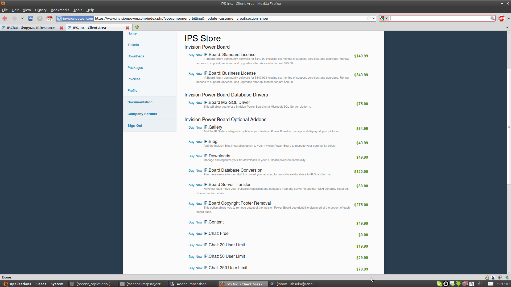
Task: Buy Now for IP.Chat: 50 User Limit
Action: (x=195, y=257)
